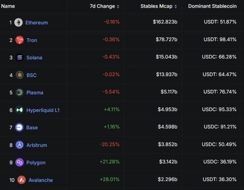Sort by the Stables Mcap column arrows
Screen dimensions: 244x190
point(175,6)
